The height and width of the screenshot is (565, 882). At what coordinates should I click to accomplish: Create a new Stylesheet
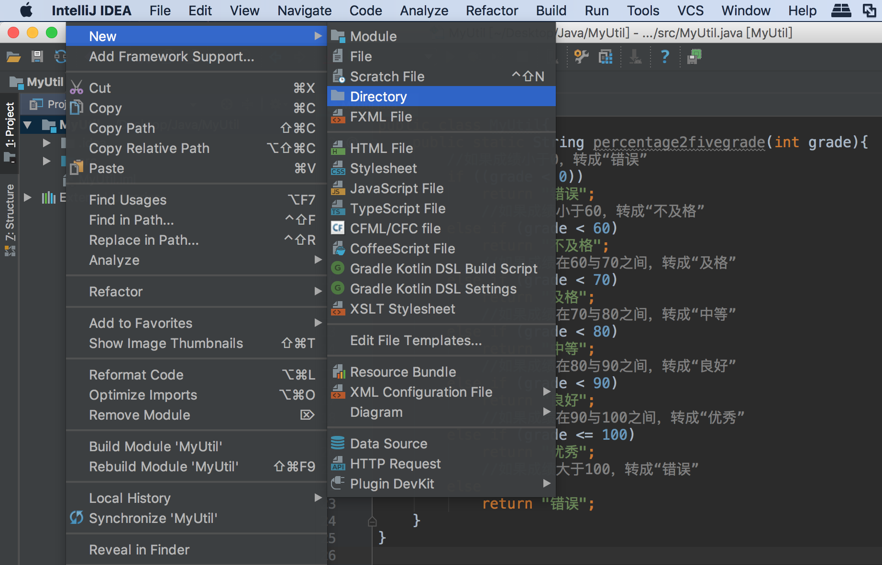click(441, 168)
